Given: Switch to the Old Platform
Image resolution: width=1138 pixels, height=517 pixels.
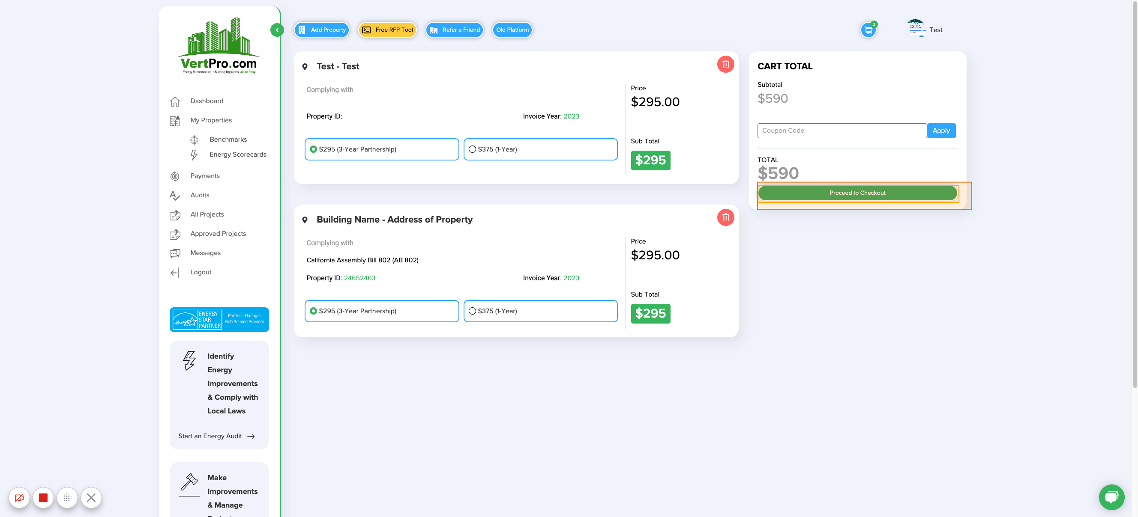Looking at the screenshot, I should tap(512, 30).
